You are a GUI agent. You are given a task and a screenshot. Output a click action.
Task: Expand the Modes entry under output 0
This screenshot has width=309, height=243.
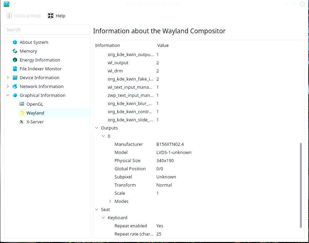(110, 202)
